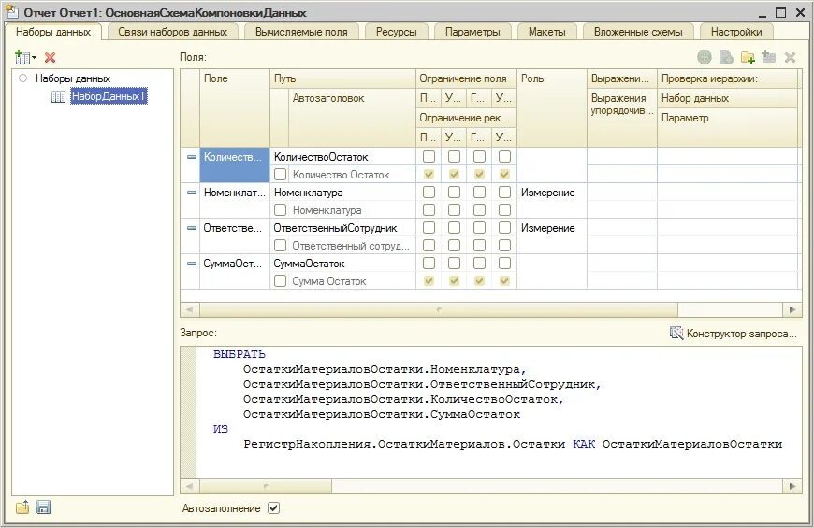Screen dimensions: 814x528
Task: Collapse the Наборы данных tree node
Action: pos(22,78)
